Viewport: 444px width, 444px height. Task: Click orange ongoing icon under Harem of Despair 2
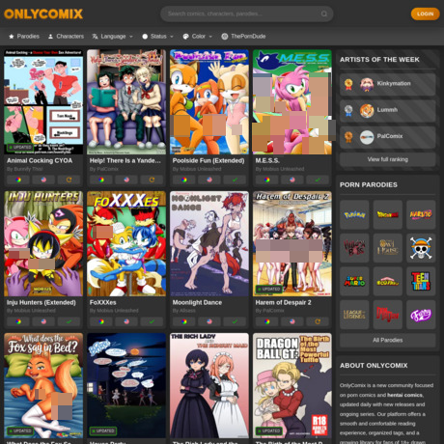click(318, 321)
